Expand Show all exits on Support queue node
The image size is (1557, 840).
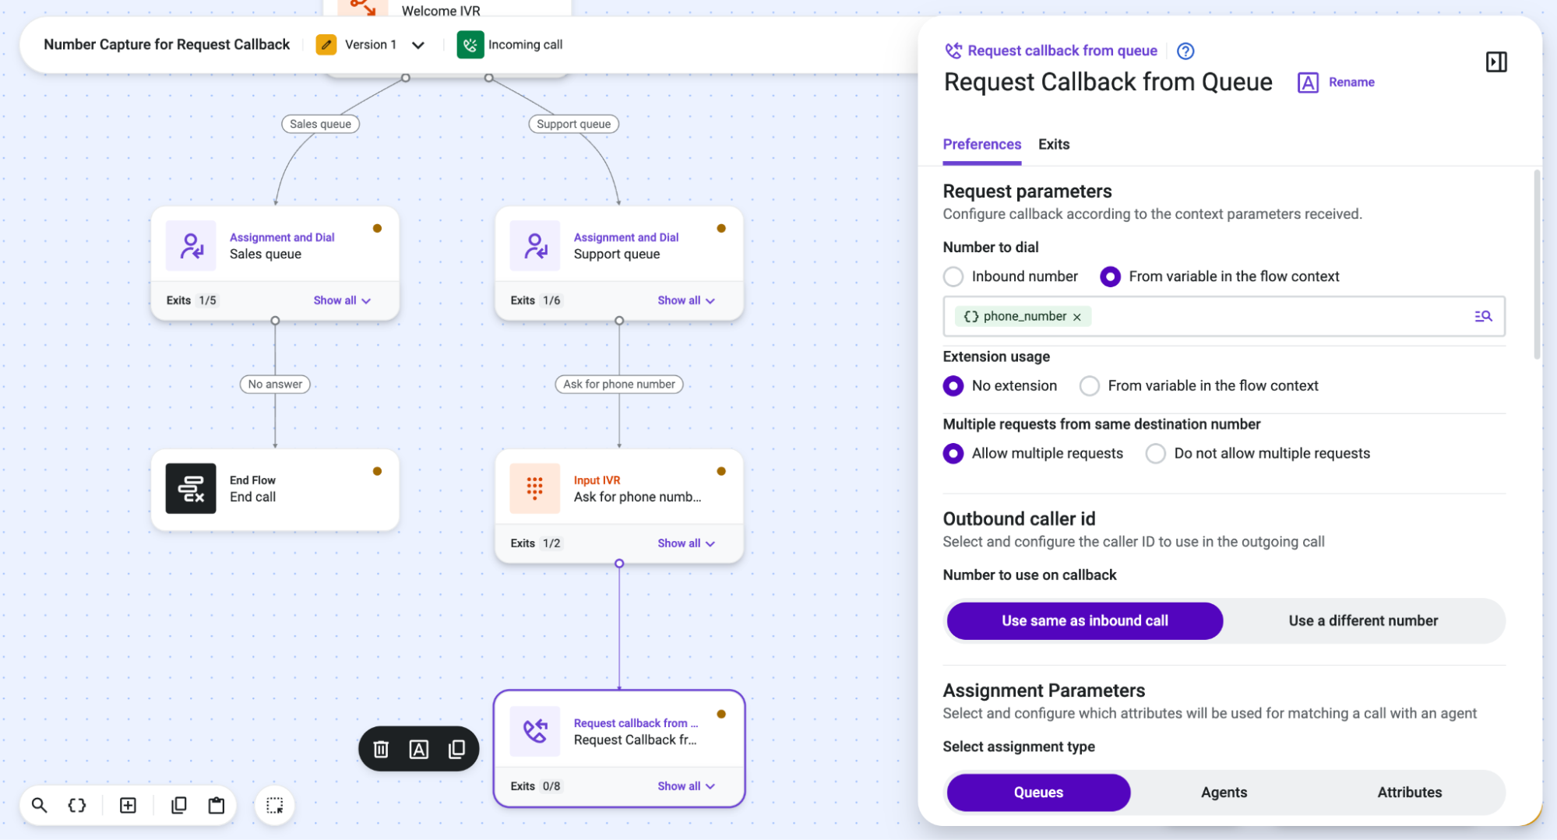(686, 301)
